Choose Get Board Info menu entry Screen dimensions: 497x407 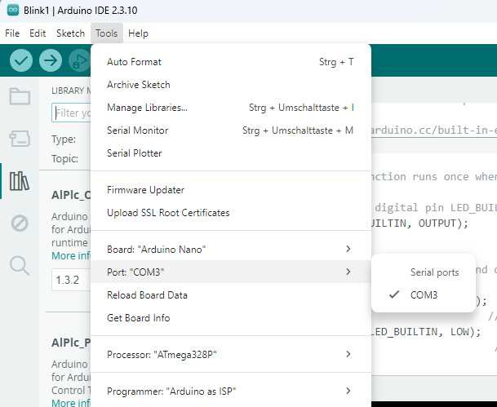click(231, 317)
